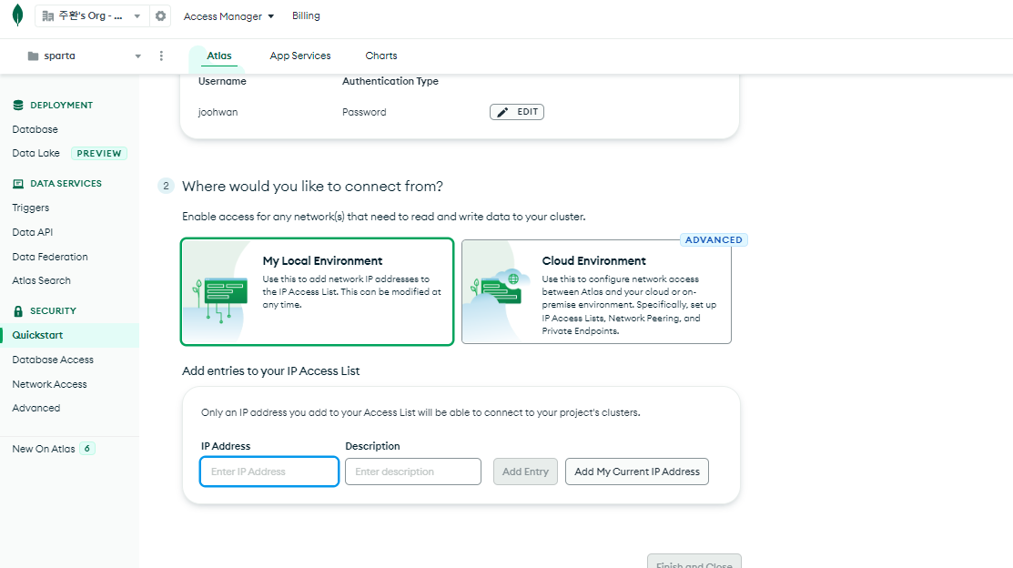Click the DATA SERVICES section header
The image size is (1013, 568).
tap(66, 184)
